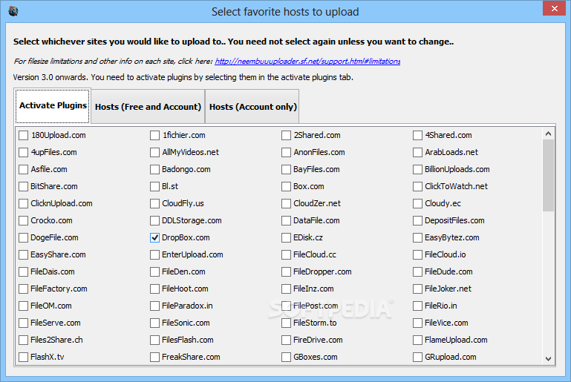Click the scrollbar down arrow
The image size is (571, 382).
tap(548, 359)
